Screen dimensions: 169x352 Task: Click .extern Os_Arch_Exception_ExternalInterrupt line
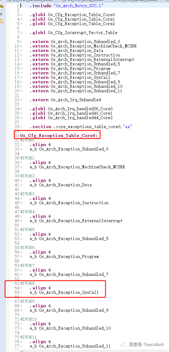82,59
